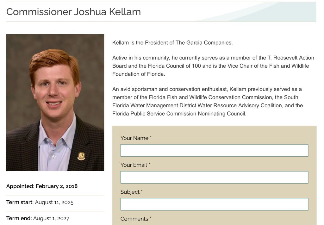Viewport: 324px width, 225px height.
Task: Click the "Commissioner Joshua Kellam" page heading
Action: [73, 12]
